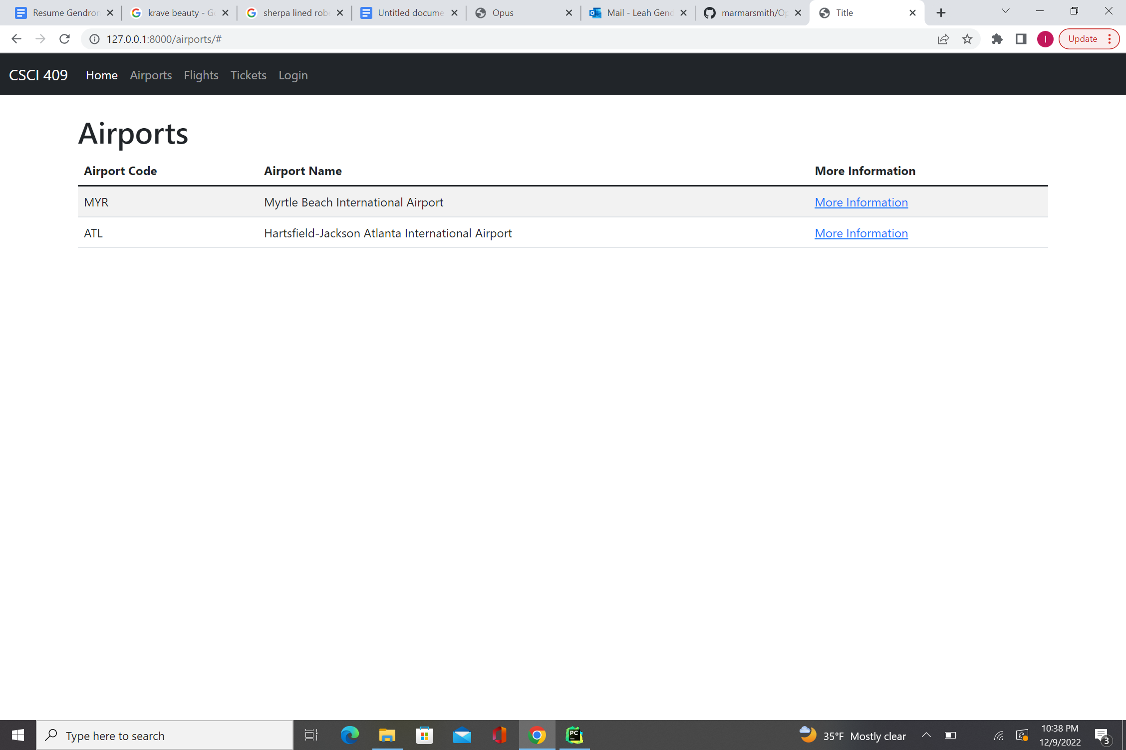Close the Opus tab
1126x750 pixels.
(568, 13)
